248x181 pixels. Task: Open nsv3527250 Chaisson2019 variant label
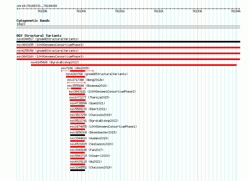click(x=91, y=115)
